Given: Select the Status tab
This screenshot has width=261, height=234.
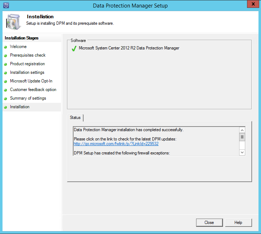Looking at the screenshot, I should [x=75, y=118].
